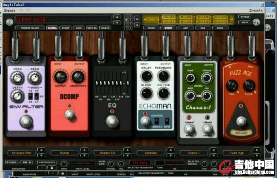
Task: Switch to the STOMP module tab
Action: 168,28
